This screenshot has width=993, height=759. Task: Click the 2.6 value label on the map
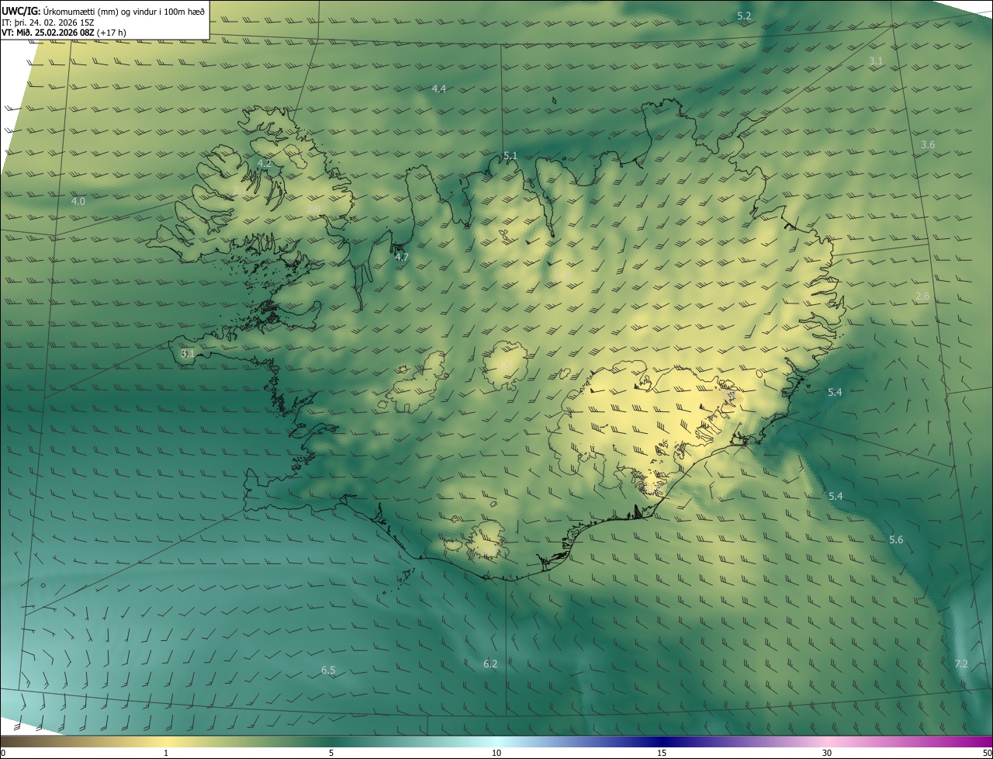click(922, 296)
